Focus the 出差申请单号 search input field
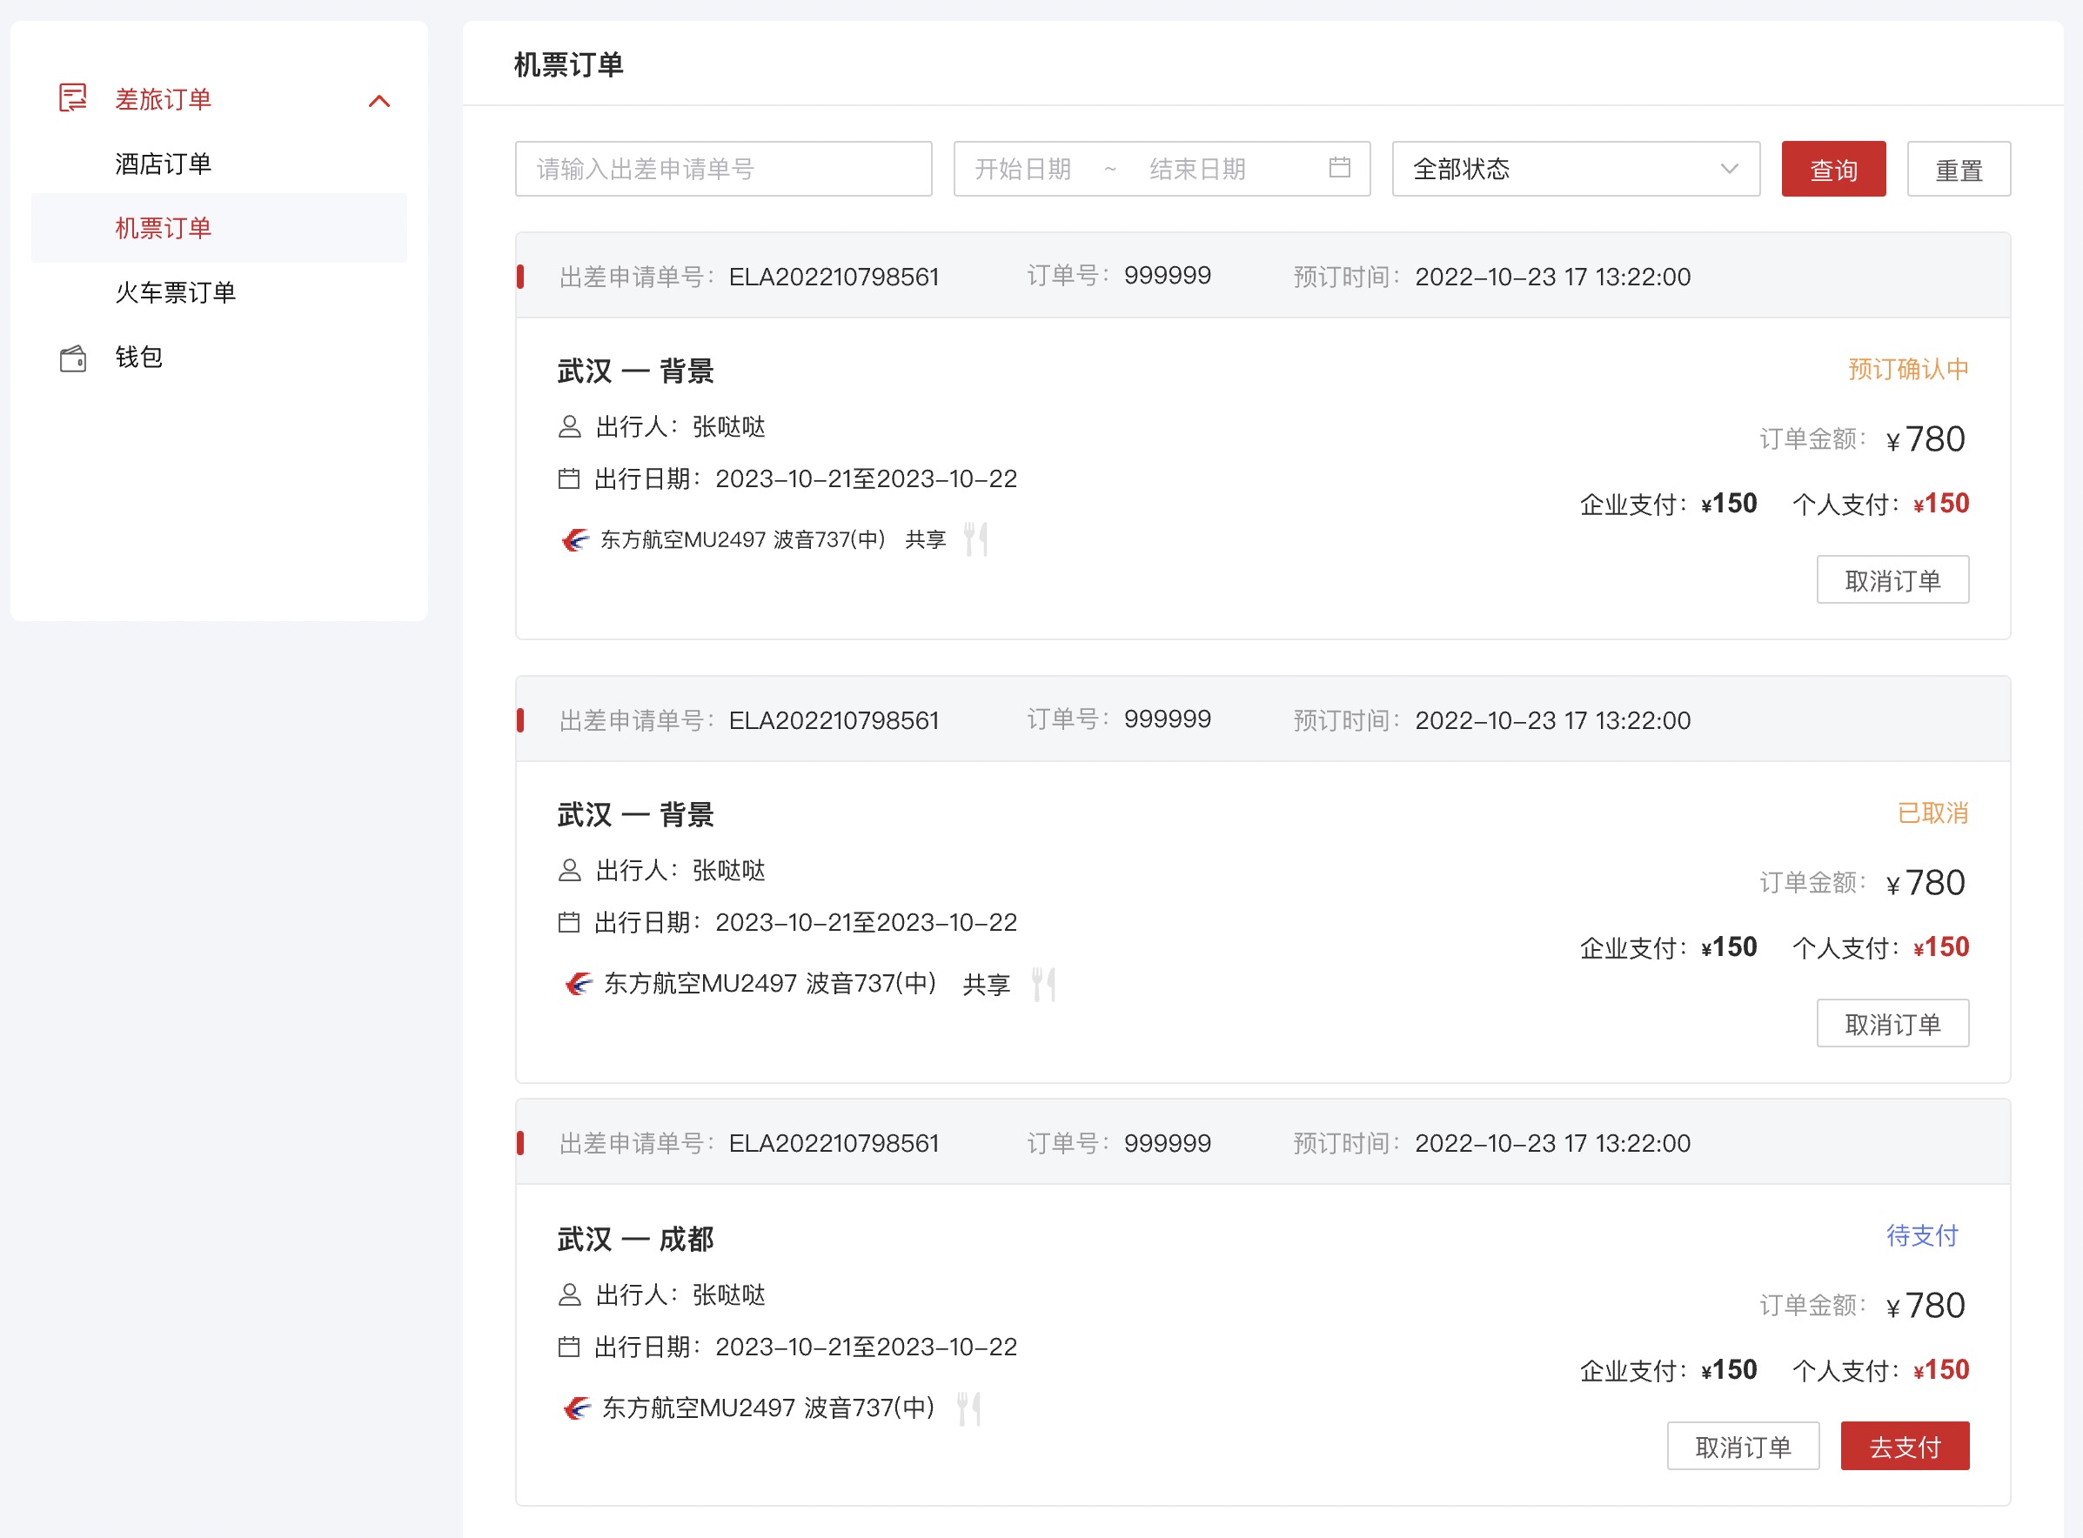 tap(722, 169)
